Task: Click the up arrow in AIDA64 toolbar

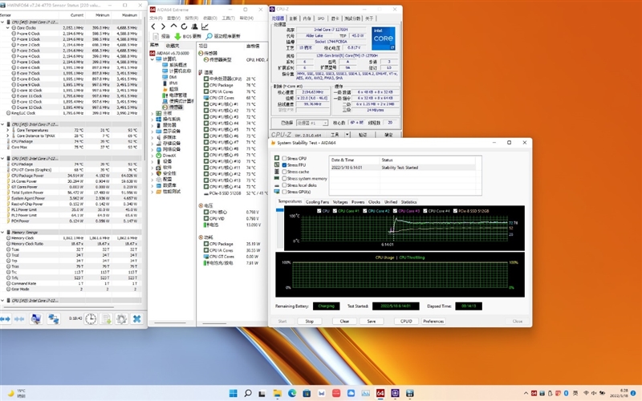Action: (173, 26)
